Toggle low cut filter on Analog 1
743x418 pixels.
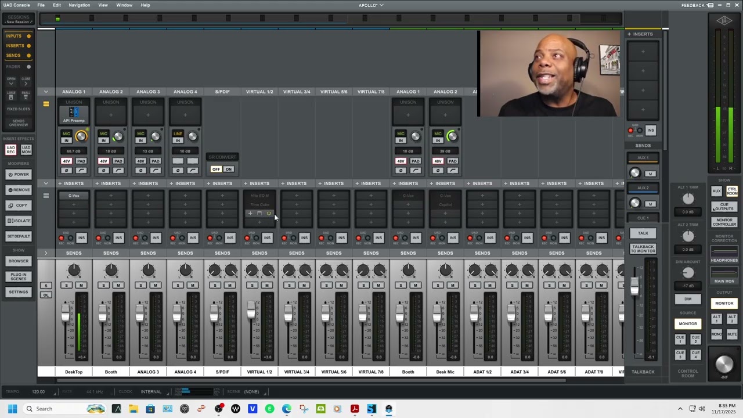(81, 170)
